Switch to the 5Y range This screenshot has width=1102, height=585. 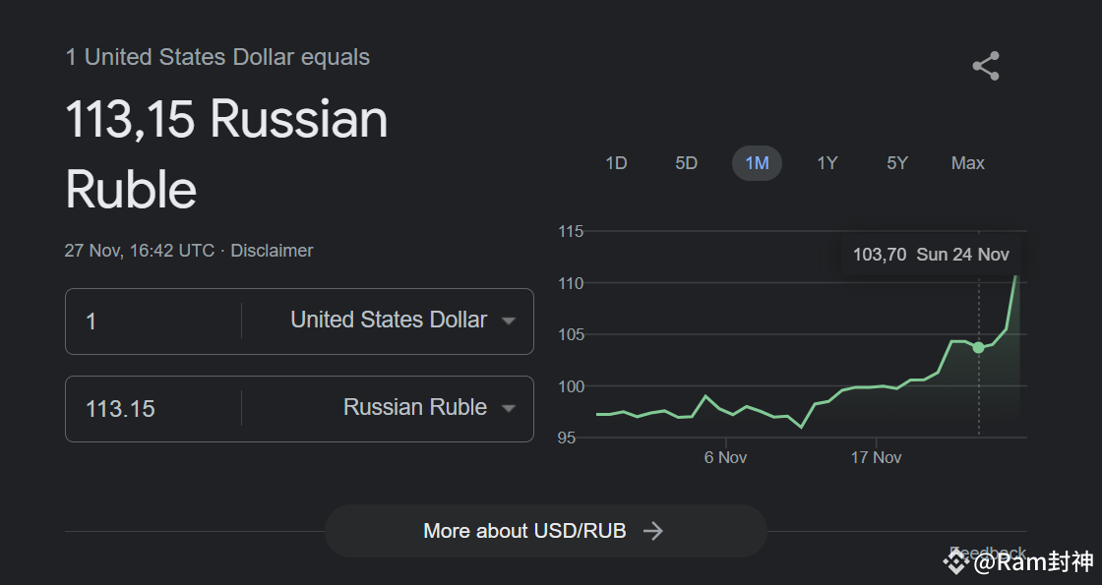(x=897, y=163)
